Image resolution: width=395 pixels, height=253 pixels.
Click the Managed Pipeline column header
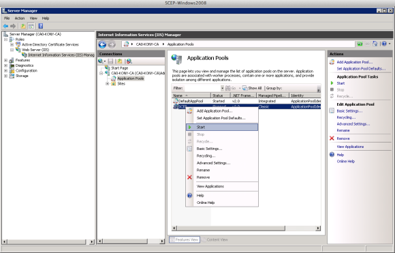272,95
